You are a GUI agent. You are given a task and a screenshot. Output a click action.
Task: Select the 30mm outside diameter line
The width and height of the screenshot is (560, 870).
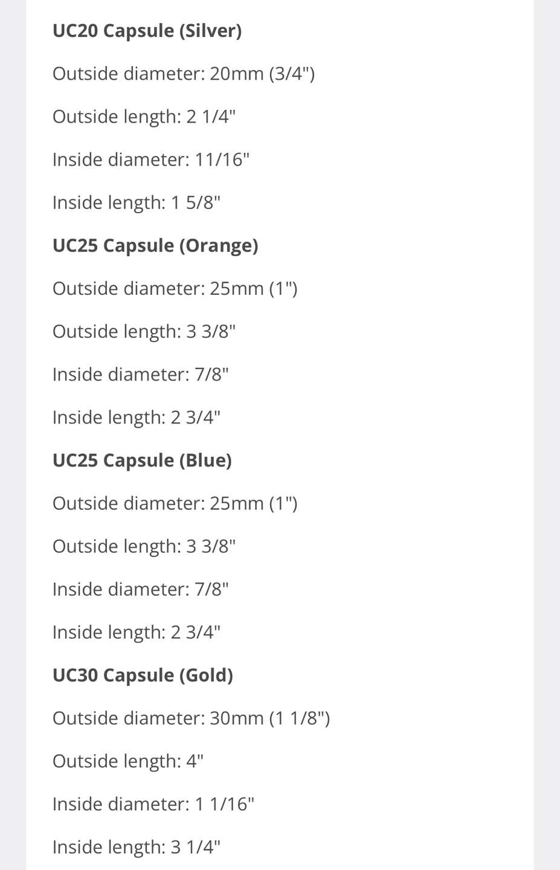click(191, 718)
